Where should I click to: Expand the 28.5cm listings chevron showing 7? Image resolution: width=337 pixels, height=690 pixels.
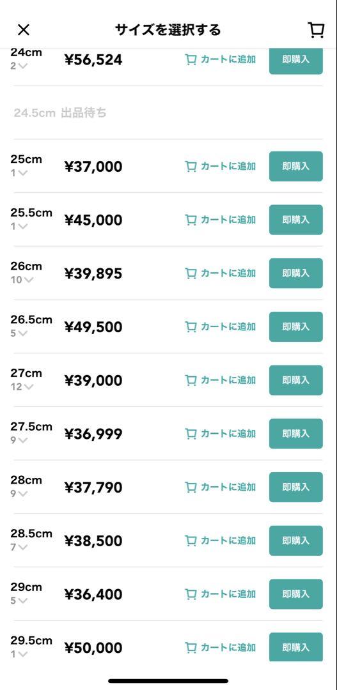pyautogui.click(x=19, y=547)
